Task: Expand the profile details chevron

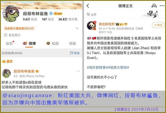Action: 77,28
